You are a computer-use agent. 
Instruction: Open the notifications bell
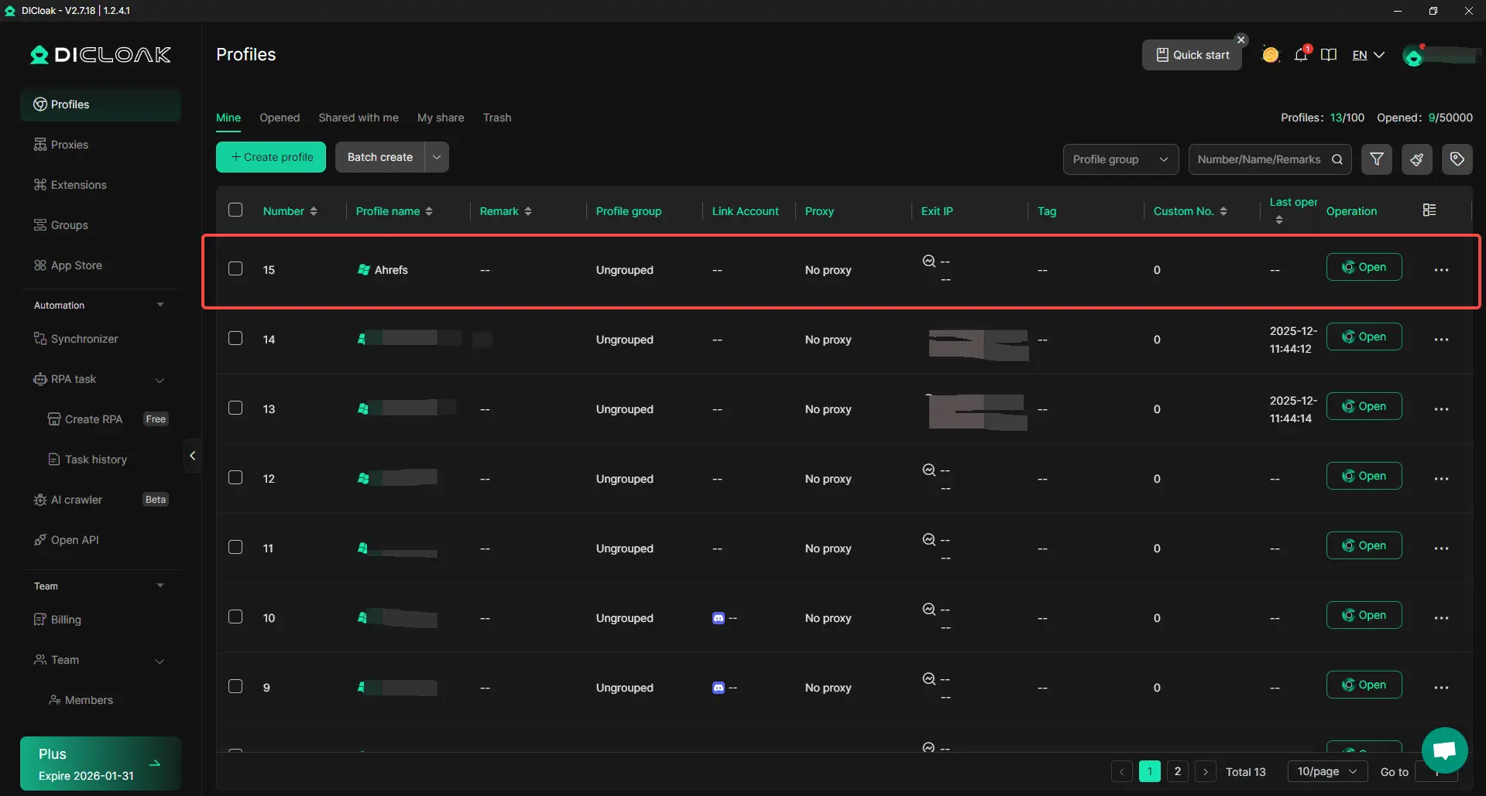point(1301,55)
